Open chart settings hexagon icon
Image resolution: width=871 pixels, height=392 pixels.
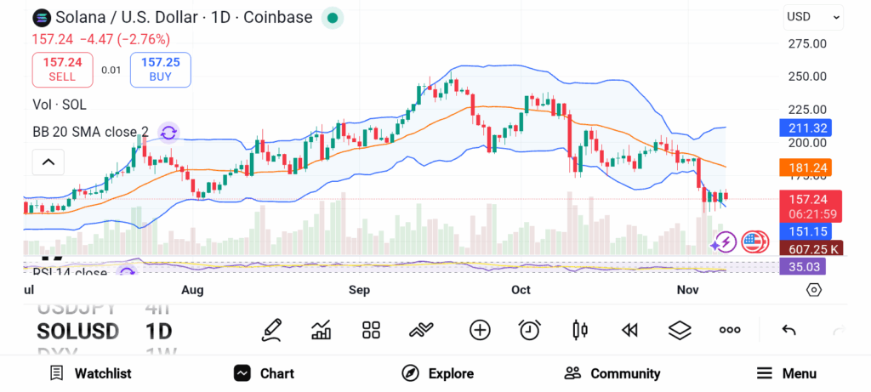click(814, 290)
